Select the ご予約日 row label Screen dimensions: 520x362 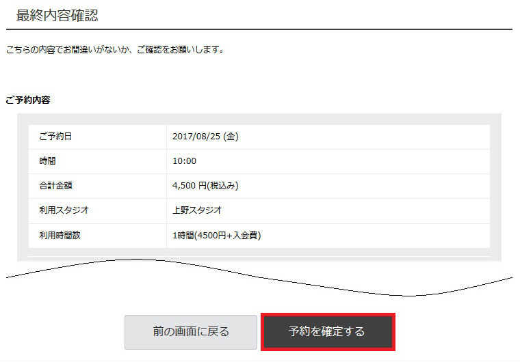pyautogui.click(x=55, y=137)
